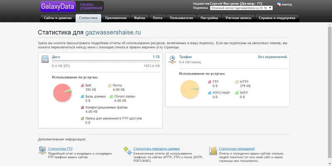This screenshot has height=166, width=332.
Task: Open the subscription dropdown list
Action: [241, 8]
